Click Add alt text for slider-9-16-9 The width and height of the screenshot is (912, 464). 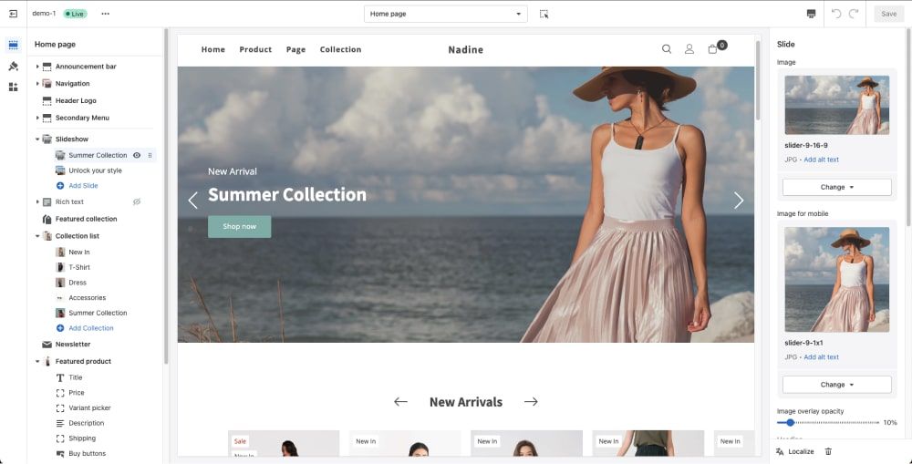pyautogui.click(x=822, y=160)
